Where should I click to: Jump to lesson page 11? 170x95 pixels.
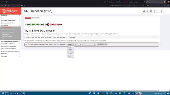click(53, 25)
